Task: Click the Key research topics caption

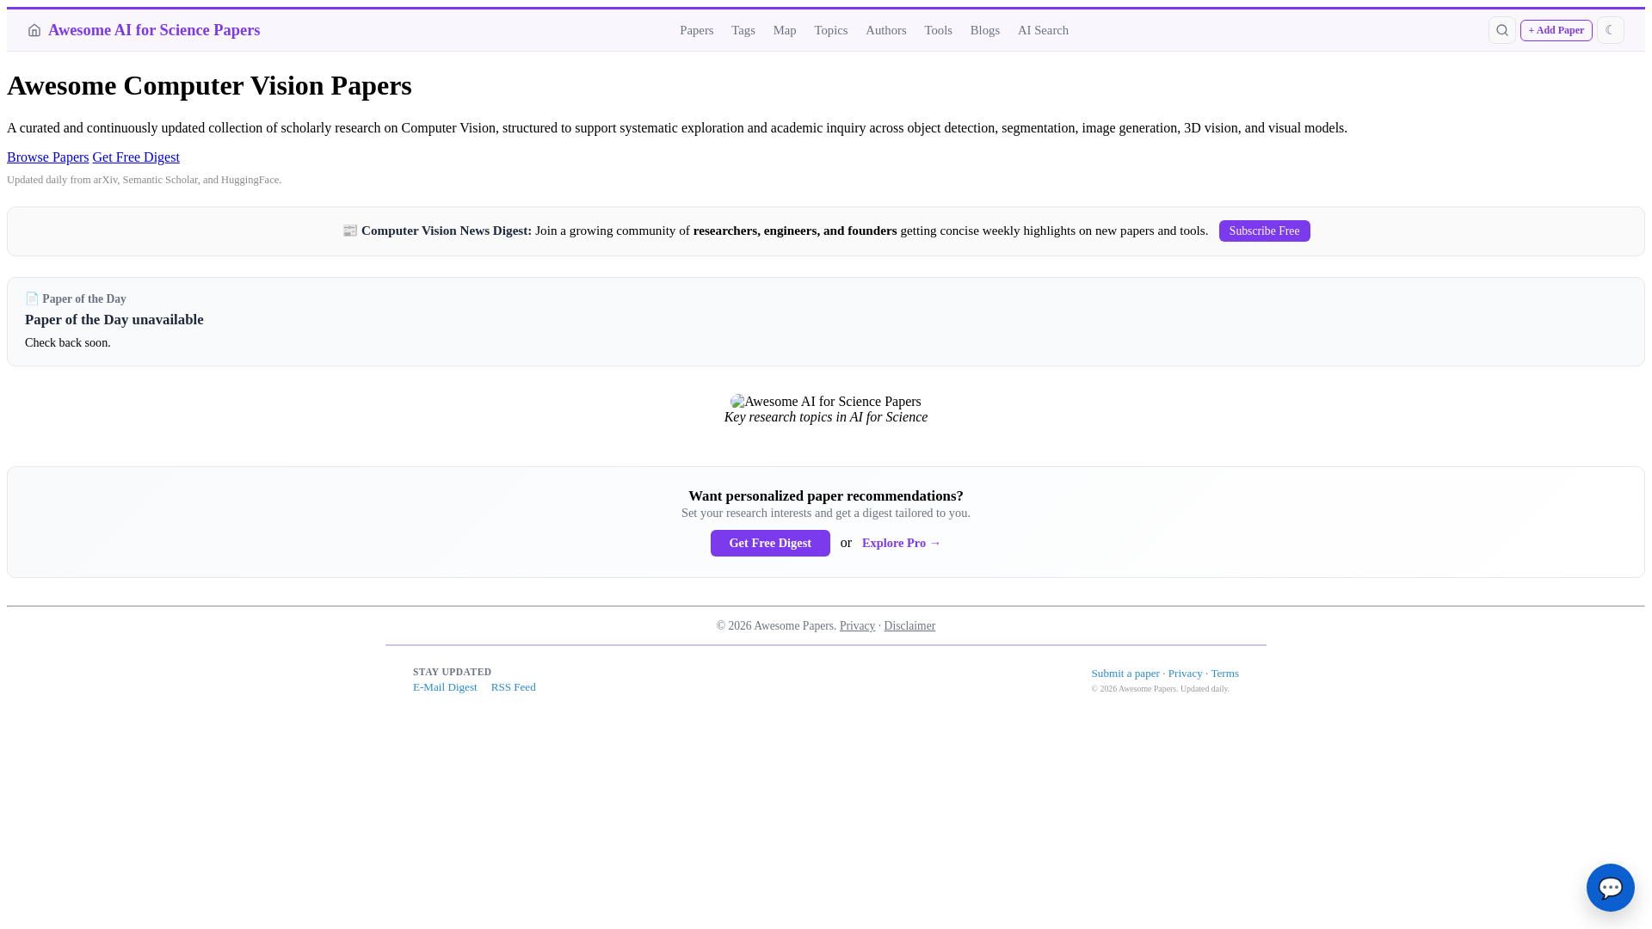Action: pyautogui.click(x=826, y=417)
